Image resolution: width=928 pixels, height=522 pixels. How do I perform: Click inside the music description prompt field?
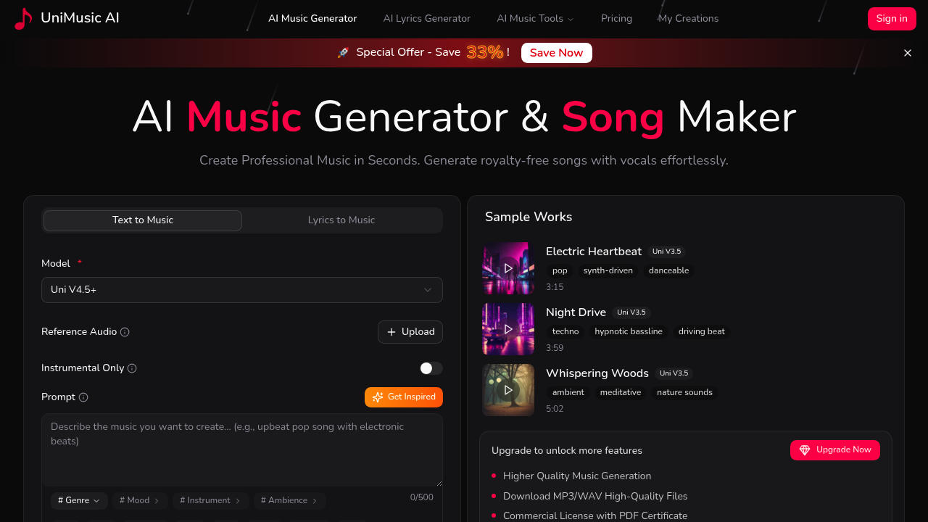point(241,449)
